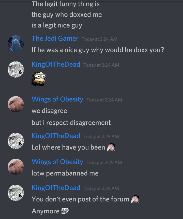Click Wings of Obesity username above 'we disagree'

(x=57, y=99)
